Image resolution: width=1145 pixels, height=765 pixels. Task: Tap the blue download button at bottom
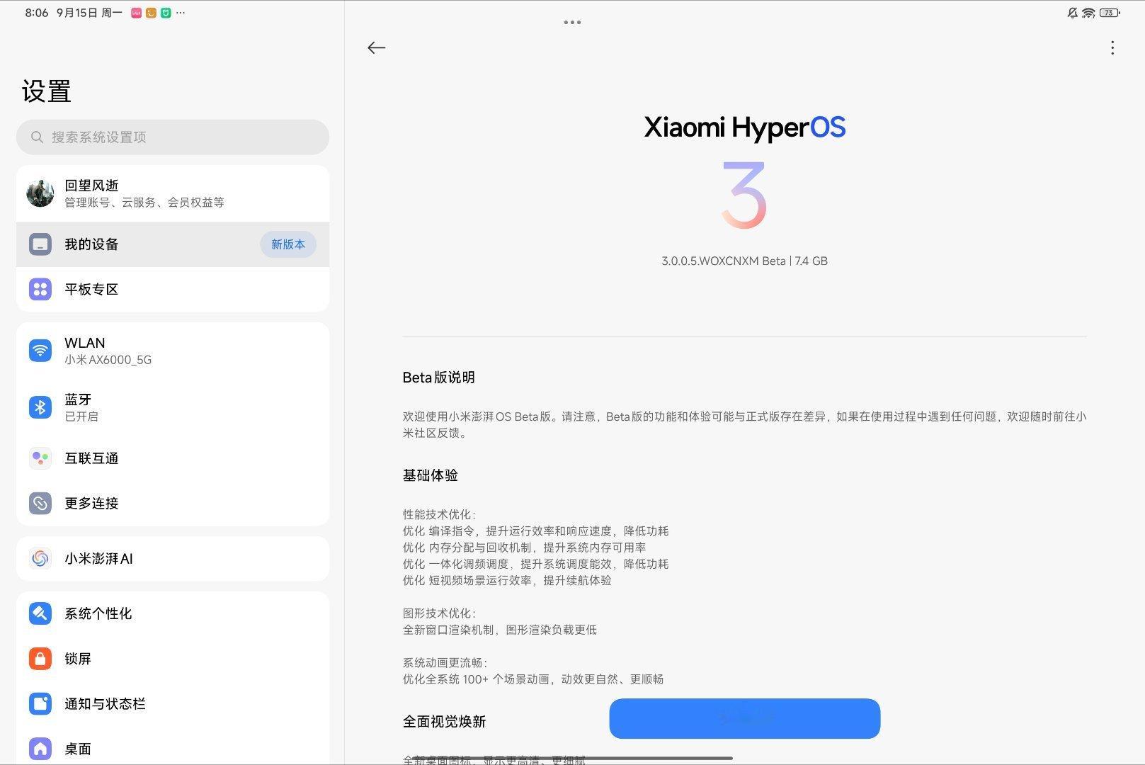coord(745,718)
